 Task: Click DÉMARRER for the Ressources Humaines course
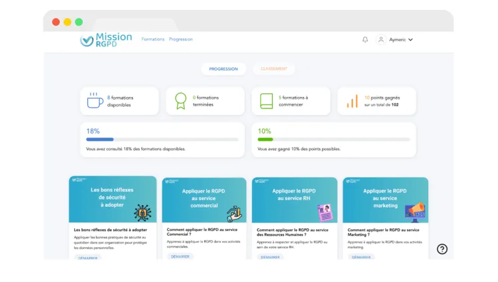coord(270,257)
